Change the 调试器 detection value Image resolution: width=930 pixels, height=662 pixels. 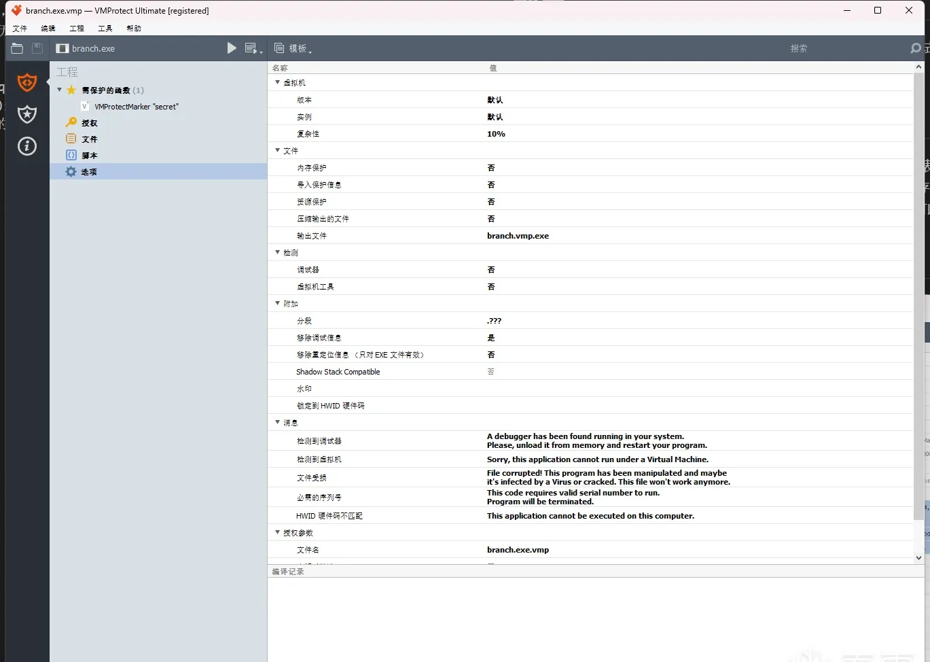[x=491, y=269]
